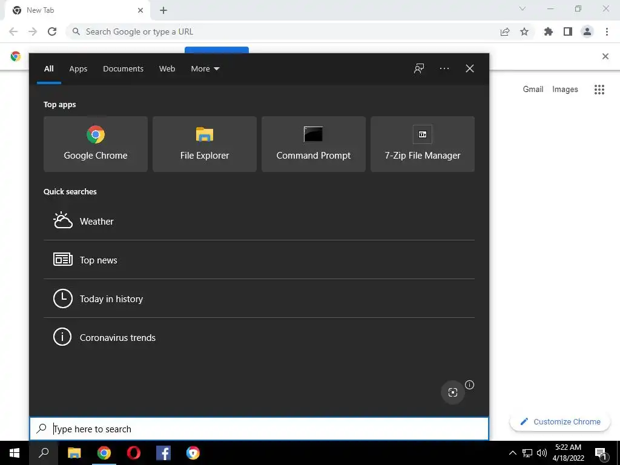620x465 pixels.
Task: Open the taskbar clock and date
Action: point(568,453)
